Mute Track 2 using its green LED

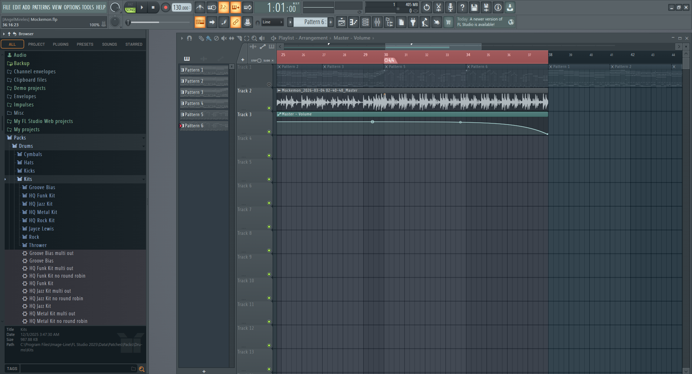269,108
